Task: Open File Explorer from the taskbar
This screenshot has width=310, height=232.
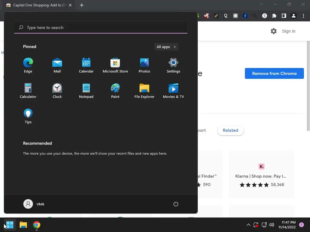Action: tap(23, 225)
